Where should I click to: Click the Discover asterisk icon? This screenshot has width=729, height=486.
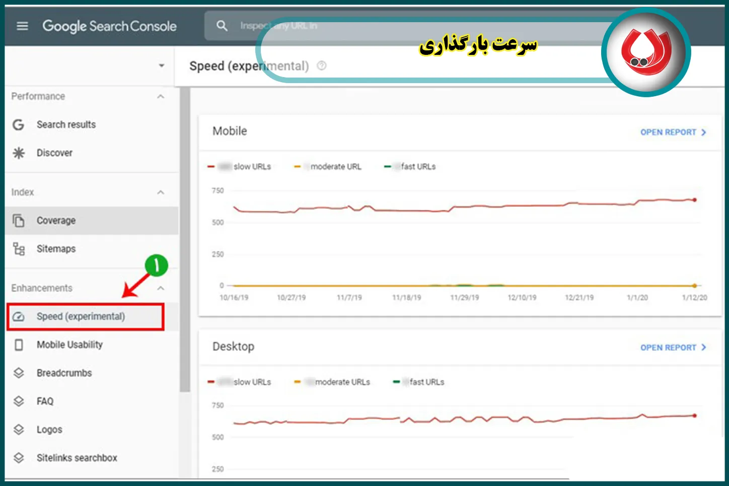(19, 153)
